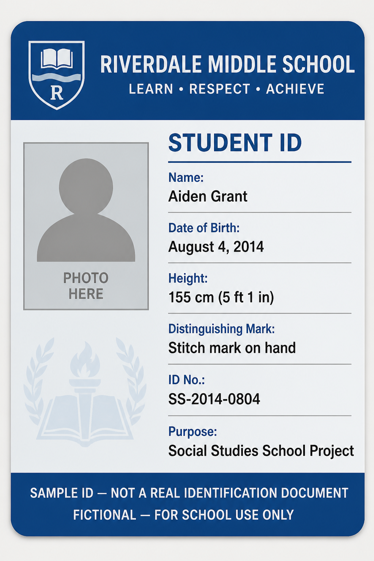The height and width of the screenshot is (561, 374).
Task: Click the STUDENT ID heading
Action: tap(235, 143)
